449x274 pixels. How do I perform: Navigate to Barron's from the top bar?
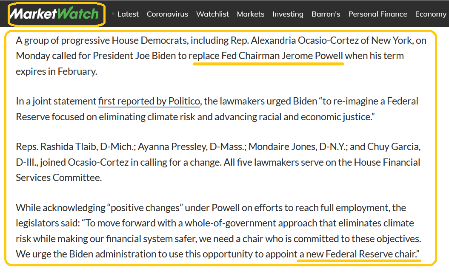[326, 14]
